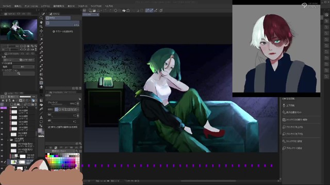The width and height of the screenshot is (330, 185).
Task: Open the ファイル menu
Action: (x=7, y=6)
